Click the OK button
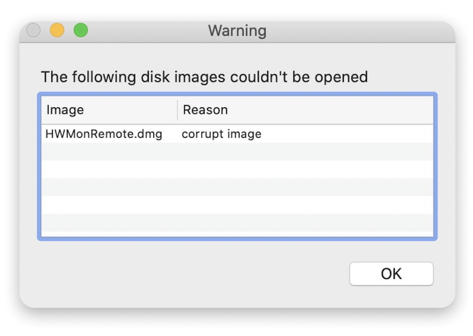This screenshot has height=336, width=473. (391, 274)
